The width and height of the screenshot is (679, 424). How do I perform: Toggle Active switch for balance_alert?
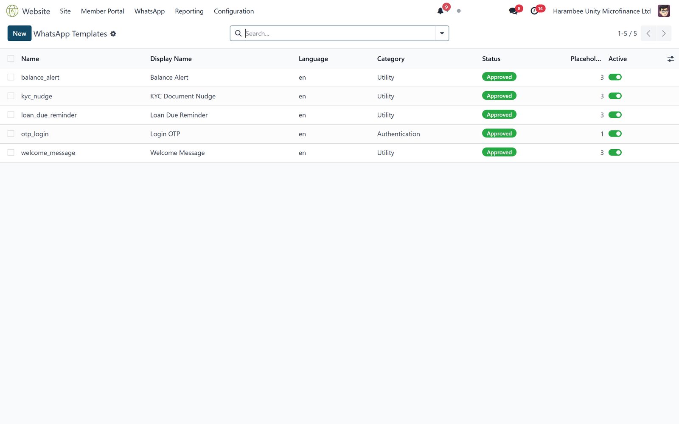tap(615, 77)
